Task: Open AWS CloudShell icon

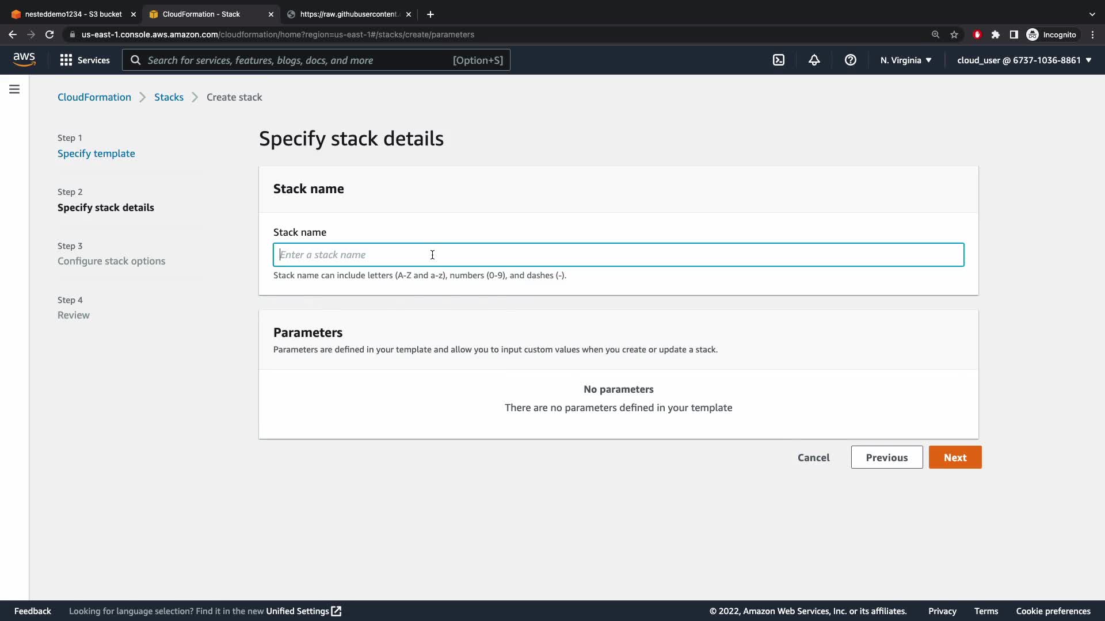Action: click(778, 60)
